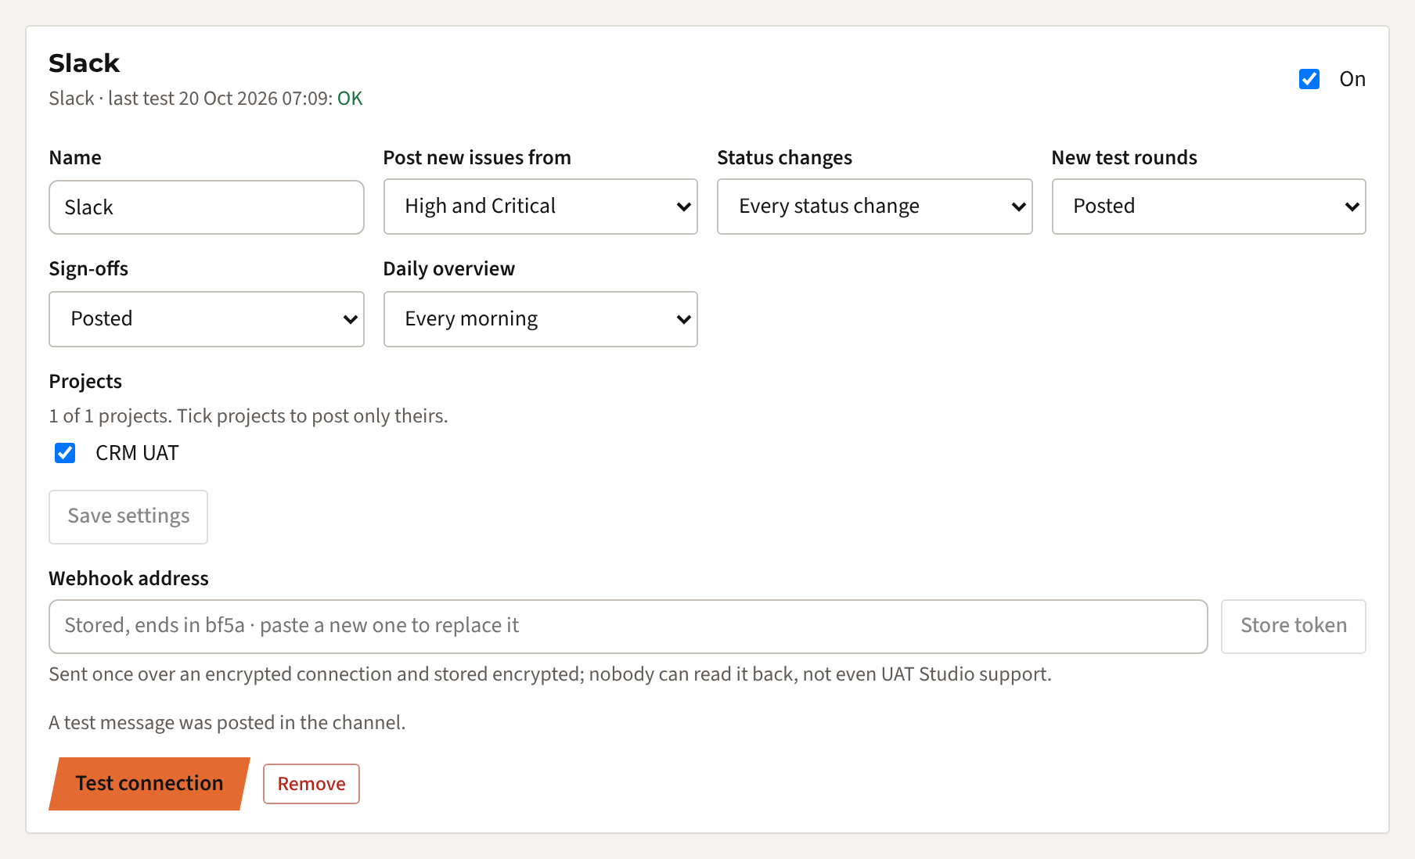Open the Post new issues from dropdown
Viewport: 1415px width, 859px height.
540,207
